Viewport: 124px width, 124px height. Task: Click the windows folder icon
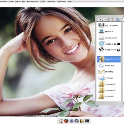click(x=101, y=96)
